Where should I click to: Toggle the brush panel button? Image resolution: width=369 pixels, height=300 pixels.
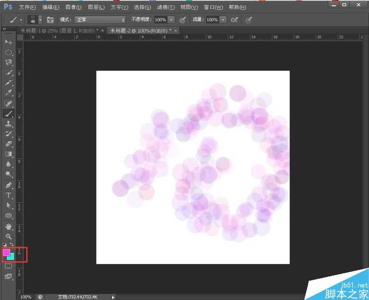[x=50, y=20]
